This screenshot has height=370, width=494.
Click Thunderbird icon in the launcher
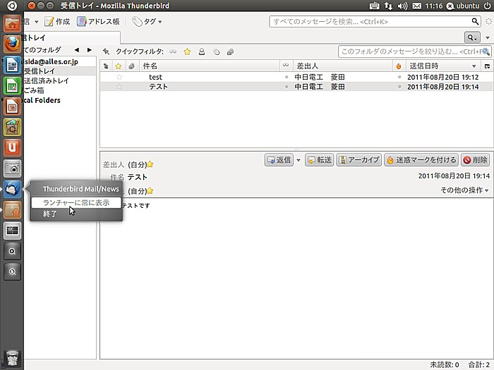click(12, 190)
